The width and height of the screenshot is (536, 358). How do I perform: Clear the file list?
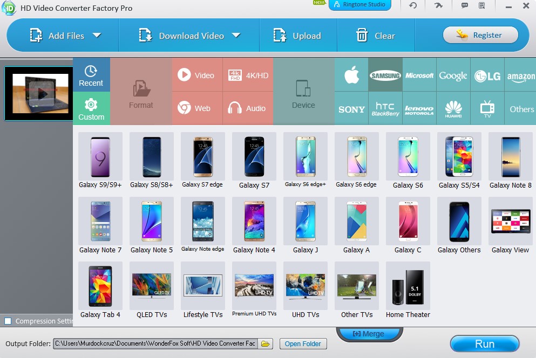tap(375, 36)
